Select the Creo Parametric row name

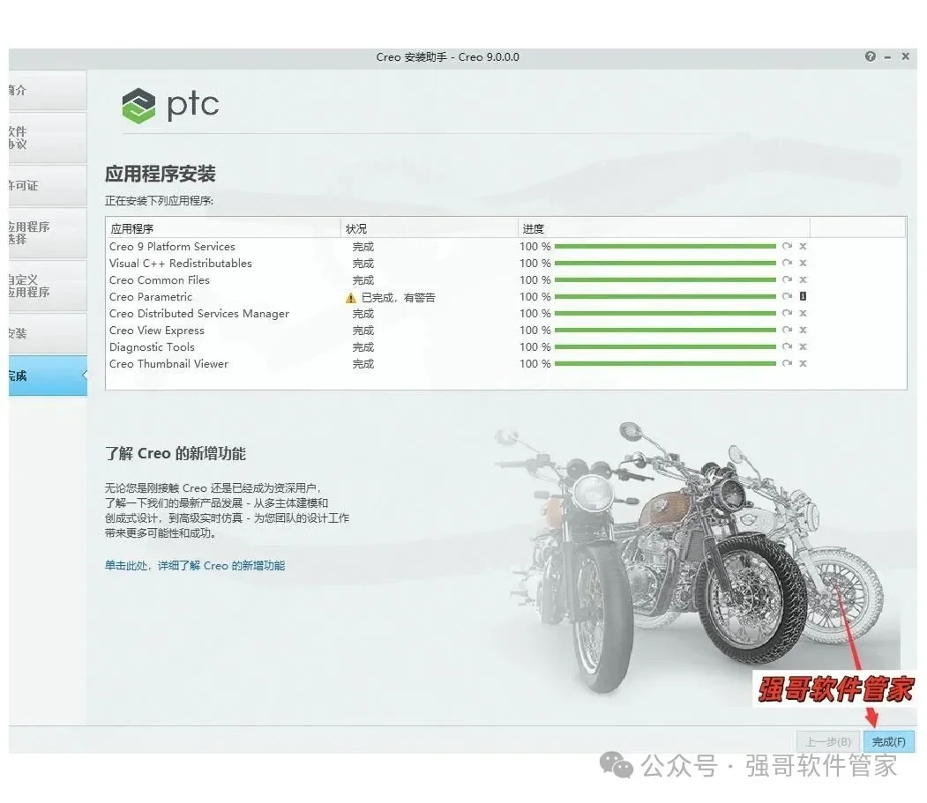[x=151, y=297]
